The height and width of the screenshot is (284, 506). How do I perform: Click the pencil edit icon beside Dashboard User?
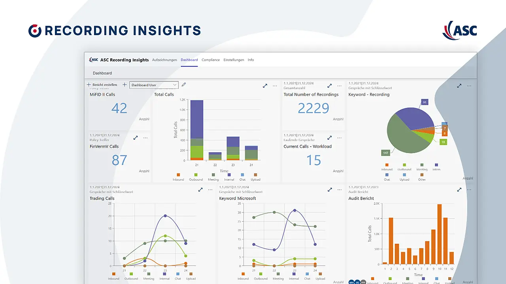point(183,84)
